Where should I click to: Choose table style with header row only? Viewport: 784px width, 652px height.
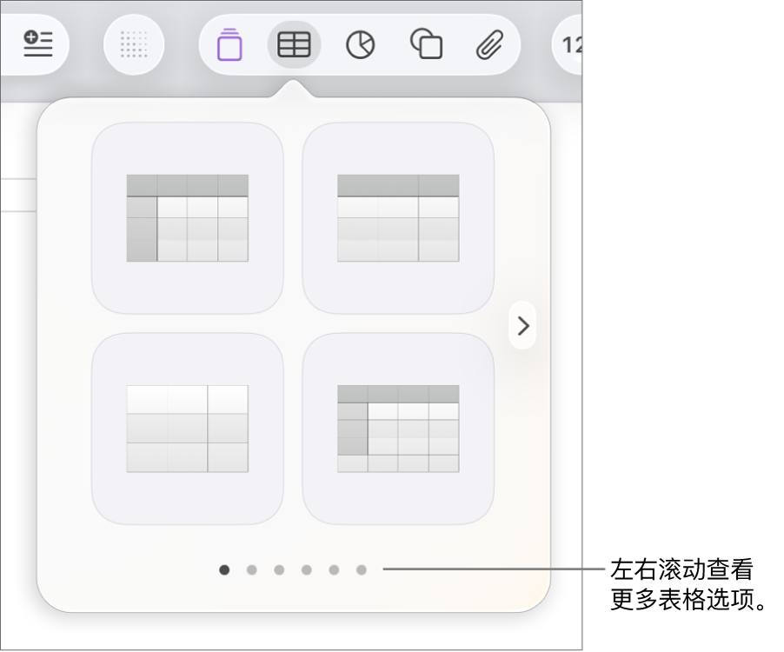pyautogui.click(x=398, y=218)
